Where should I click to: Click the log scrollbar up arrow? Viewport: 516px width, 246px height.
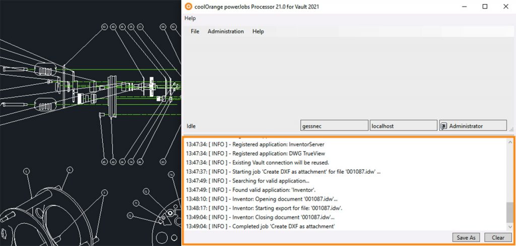click(510, 142)
